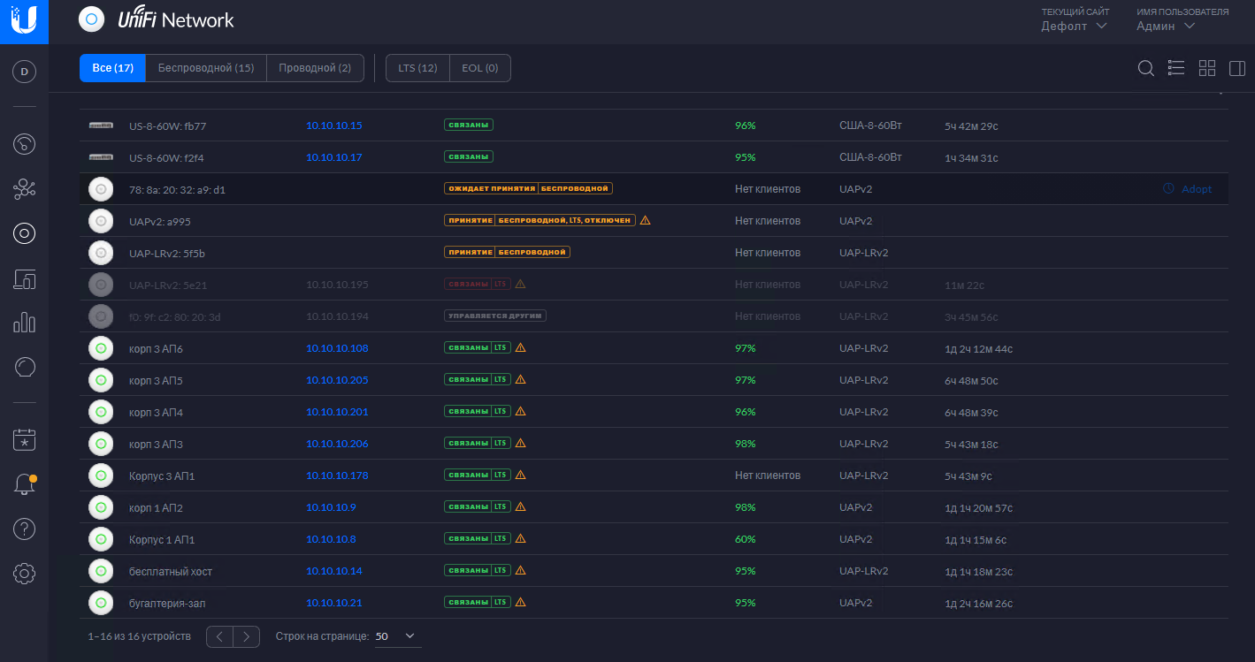
Task: Switch to grid view icon
Action: pyautogui.click(x=1207, y=68)
